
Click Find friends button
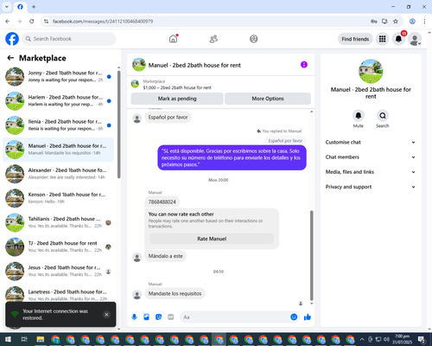pyautogui.click(x=355, y=39)
